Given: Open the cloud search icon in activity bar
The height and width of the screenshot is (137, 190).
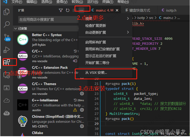Looking at the screenshot, I should pyautogui.click(x=7, y=113).
